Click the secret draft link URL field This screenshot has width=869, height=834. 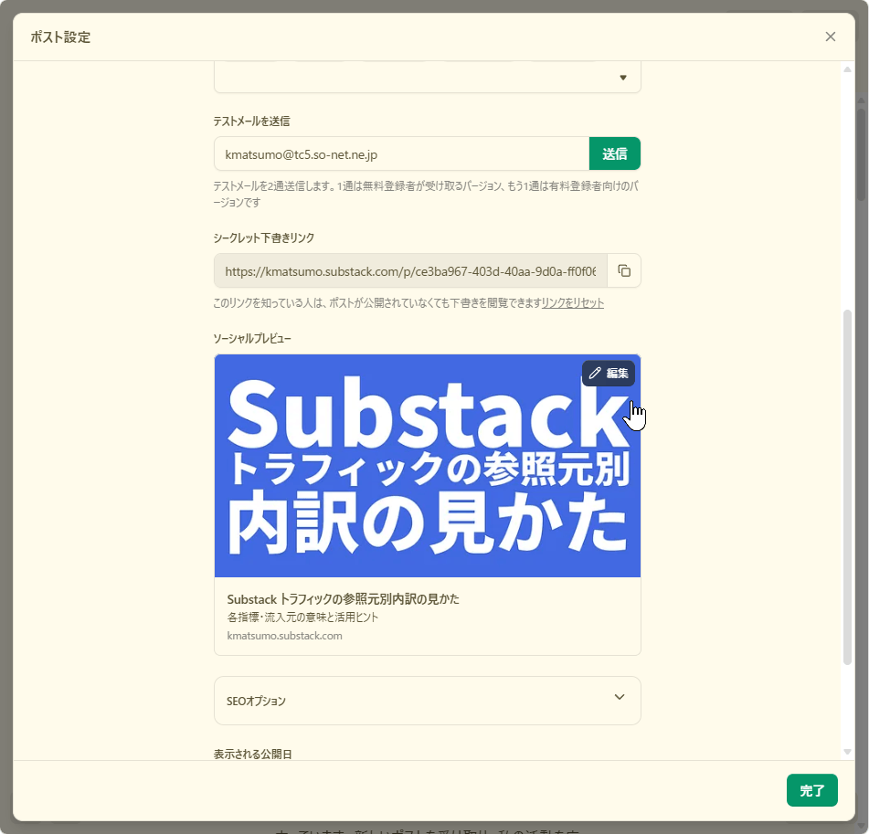[x=410, y=271]
